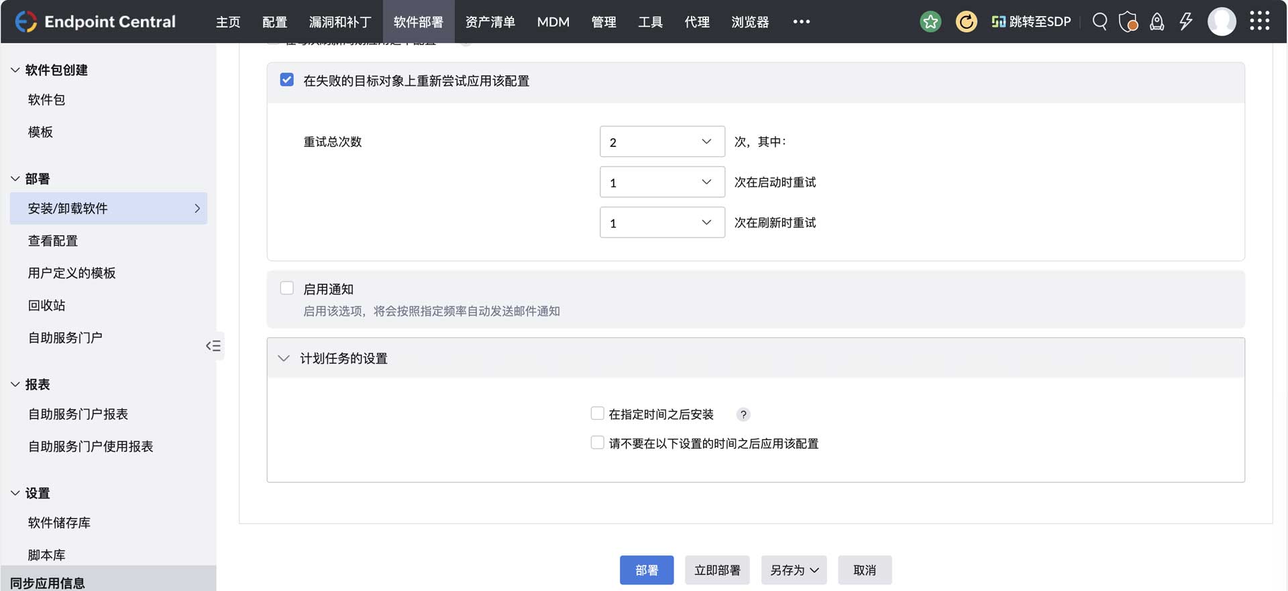Image resolution: width=1288 pixels, height=591 pixels.
Task: Click the more menu ellipsis in the top bar
Action: (802, 21)
